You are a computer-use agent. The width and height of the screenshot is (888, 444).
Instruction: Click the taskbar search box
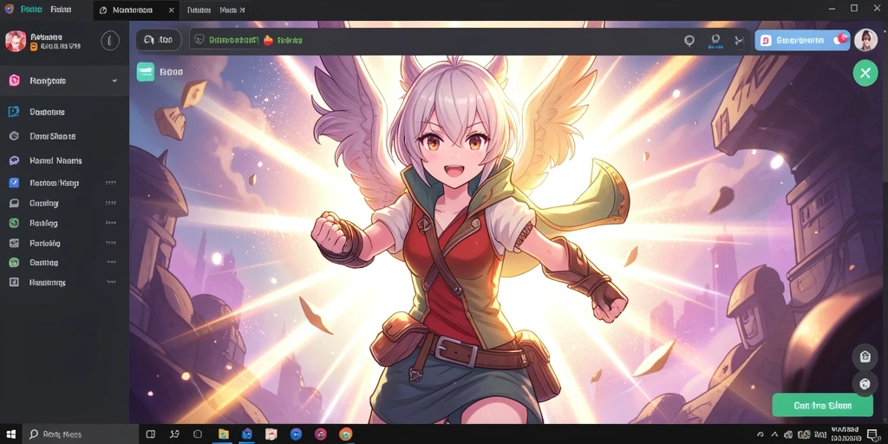tap(80, 434)
